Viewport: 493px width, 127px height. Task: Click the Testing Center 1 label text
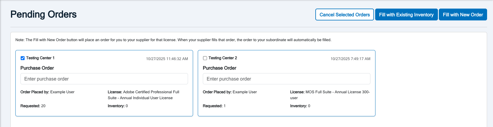point(40,58)
